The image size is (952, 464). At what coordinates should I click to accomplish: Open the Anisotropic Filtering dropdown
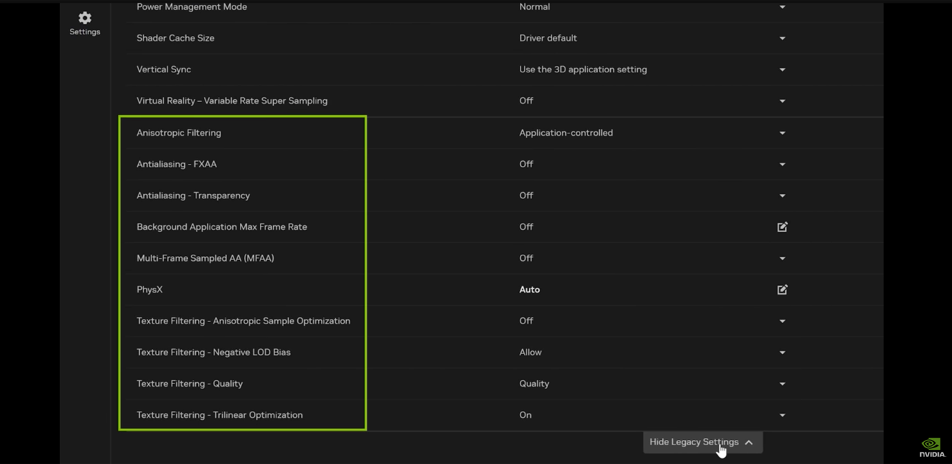click(782, 133)
